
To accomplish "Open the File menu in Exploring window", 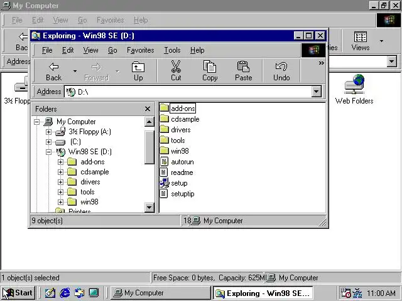I will tap(47, 50).
